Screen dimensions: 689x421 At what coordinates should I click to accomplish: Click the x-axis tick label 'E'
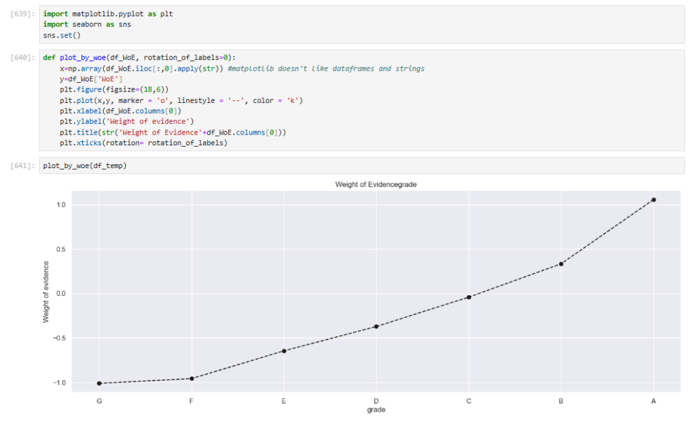tap(284, 401)
